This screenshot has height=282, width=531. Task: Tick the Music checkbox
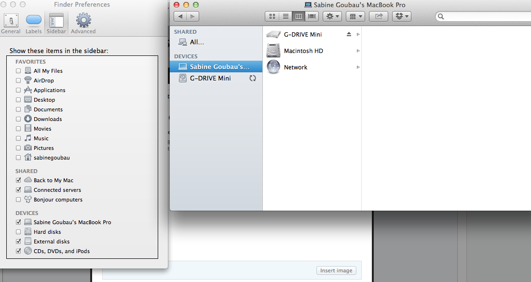(x=18, y=138)
